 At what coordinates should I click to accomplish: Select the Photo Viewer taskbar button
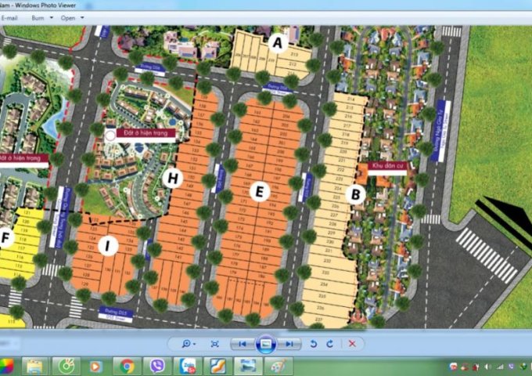(x=247, y=367)
